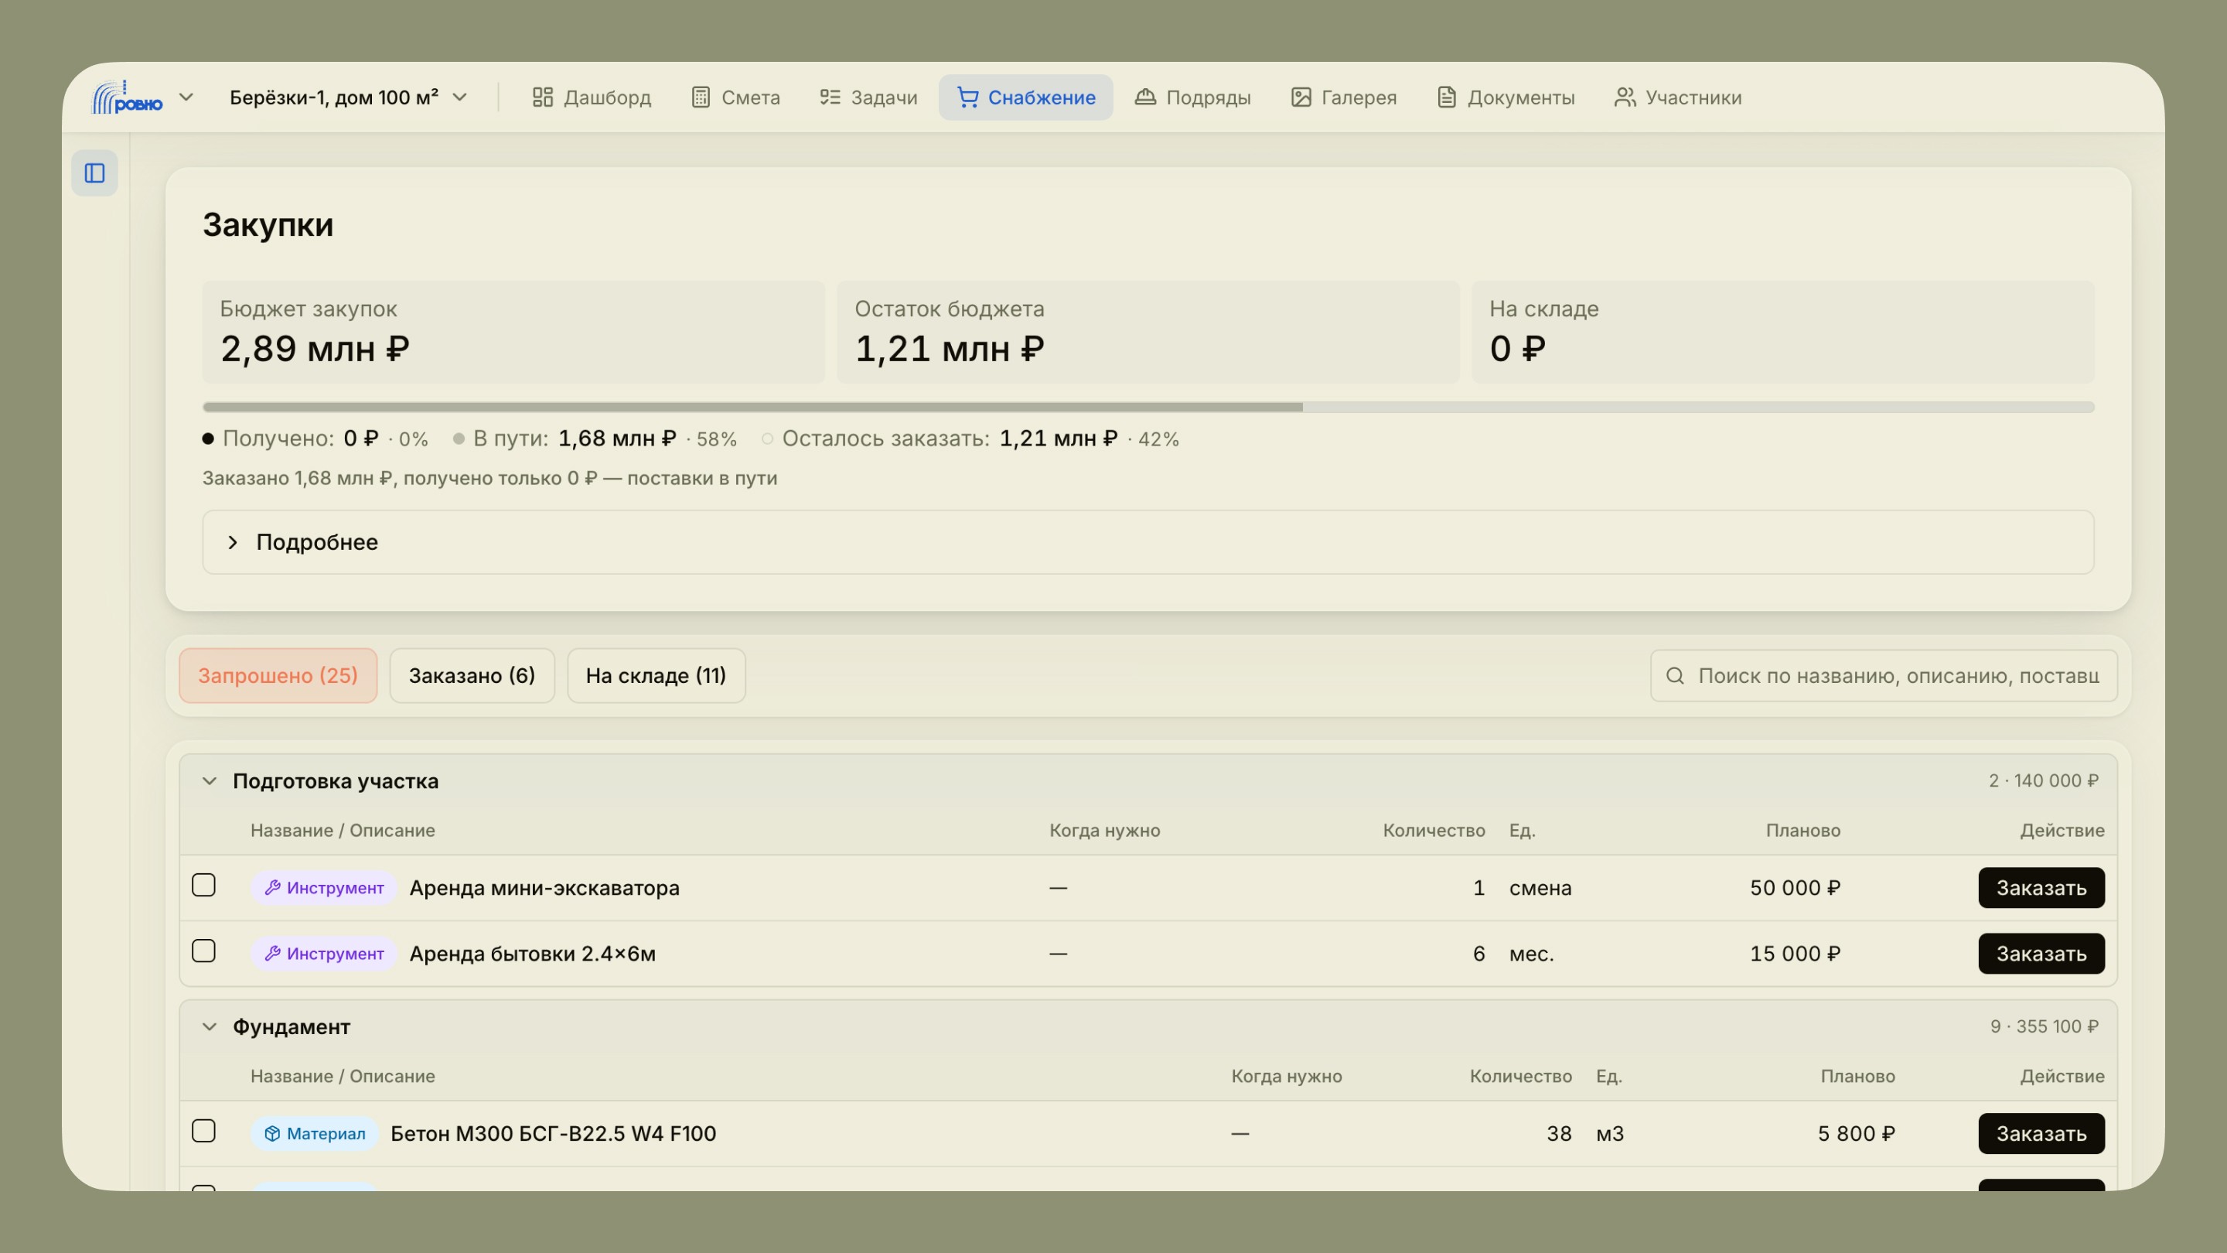
Task: Order Бетон М300 with Заказать
Action: click(x=2041, y=1133)
